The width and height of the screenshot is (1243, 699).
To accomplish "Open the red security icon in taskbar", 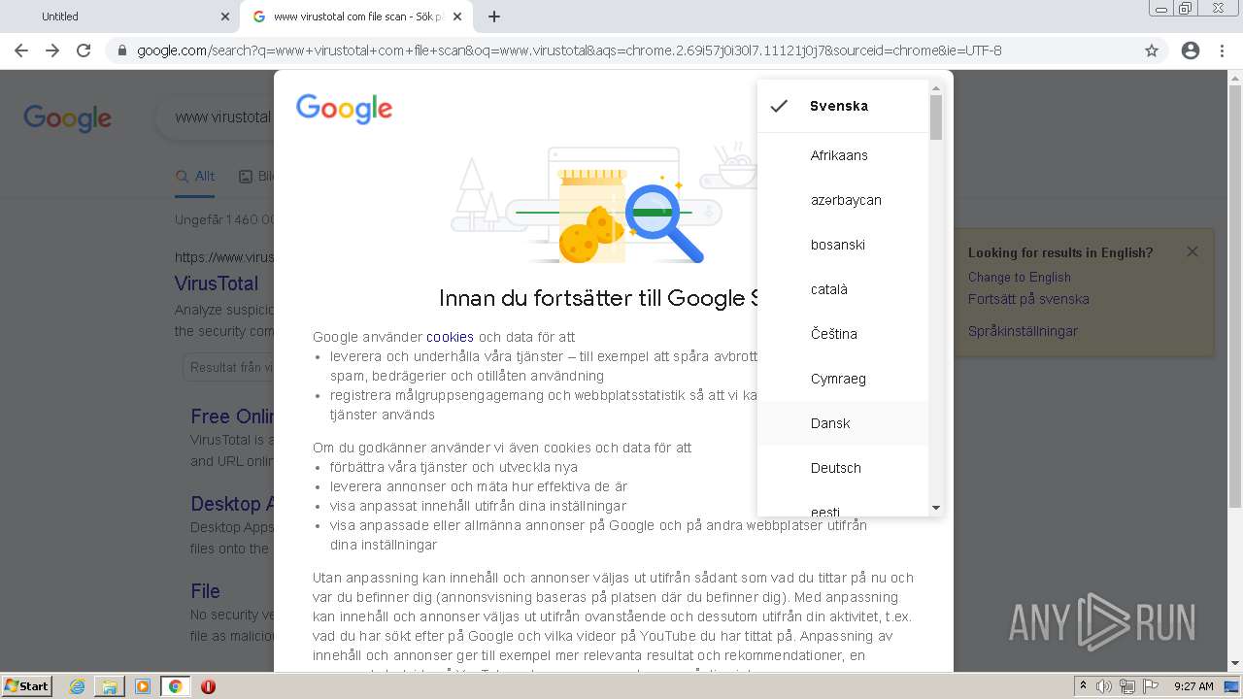I will coord(208,686).
